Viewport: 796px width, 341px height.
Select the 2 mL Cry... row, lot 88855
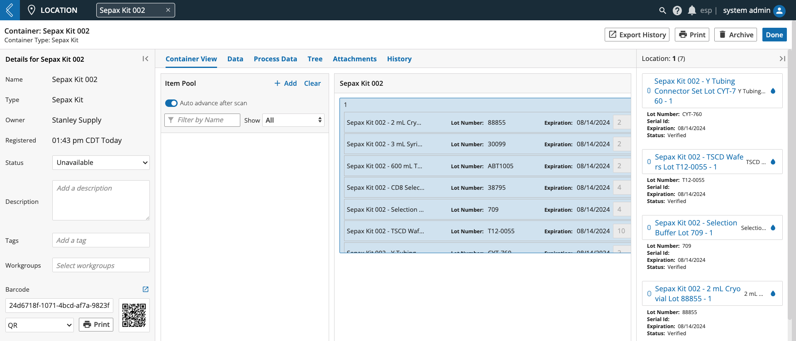[x=487, y=123]
